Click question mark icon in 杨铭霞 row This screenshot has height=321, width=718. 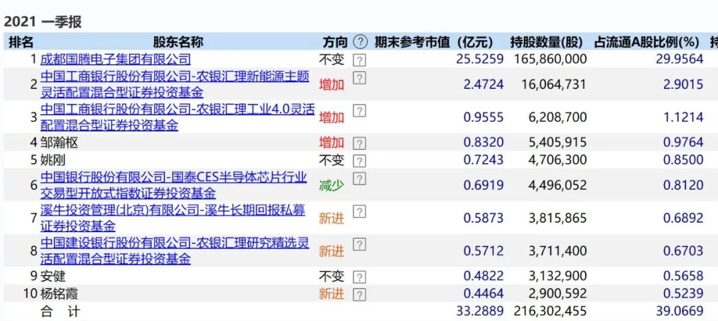click(x=360, y=294)
